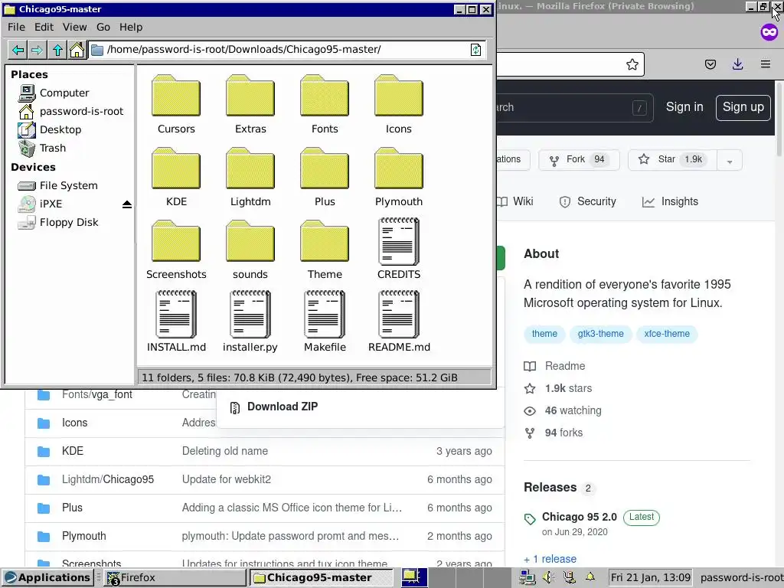Viewport: 784px width, 588px height.
Task: Switch to the GitHub Security tab
Action: pos(587,201)
